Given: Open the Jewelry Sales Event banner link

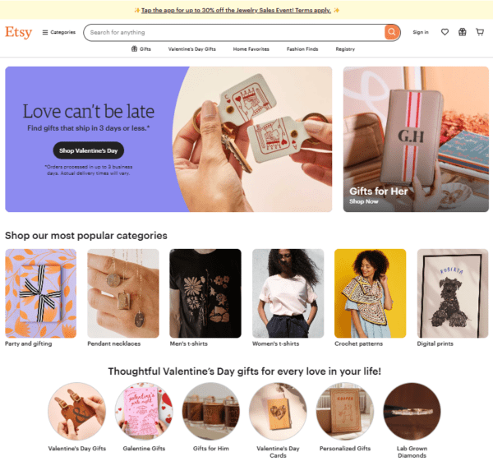Looking at the screenshot, I should click(x=236, y=10).
